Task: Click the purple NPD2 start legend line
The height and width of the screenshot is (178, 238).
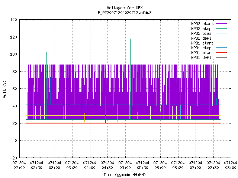Action: (221, 24)
